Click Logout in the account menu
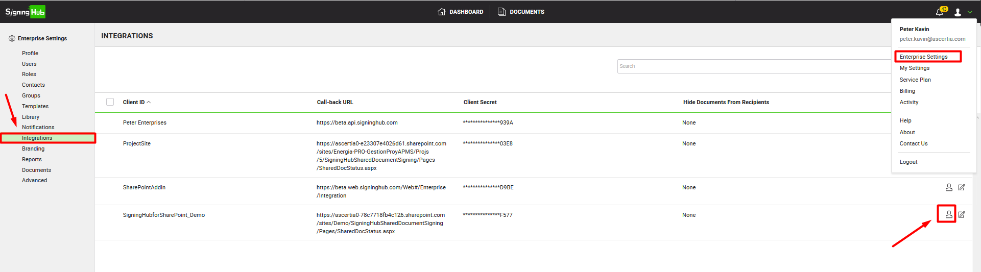This screenshot has width=981, height=272. [x=908, y=162]
